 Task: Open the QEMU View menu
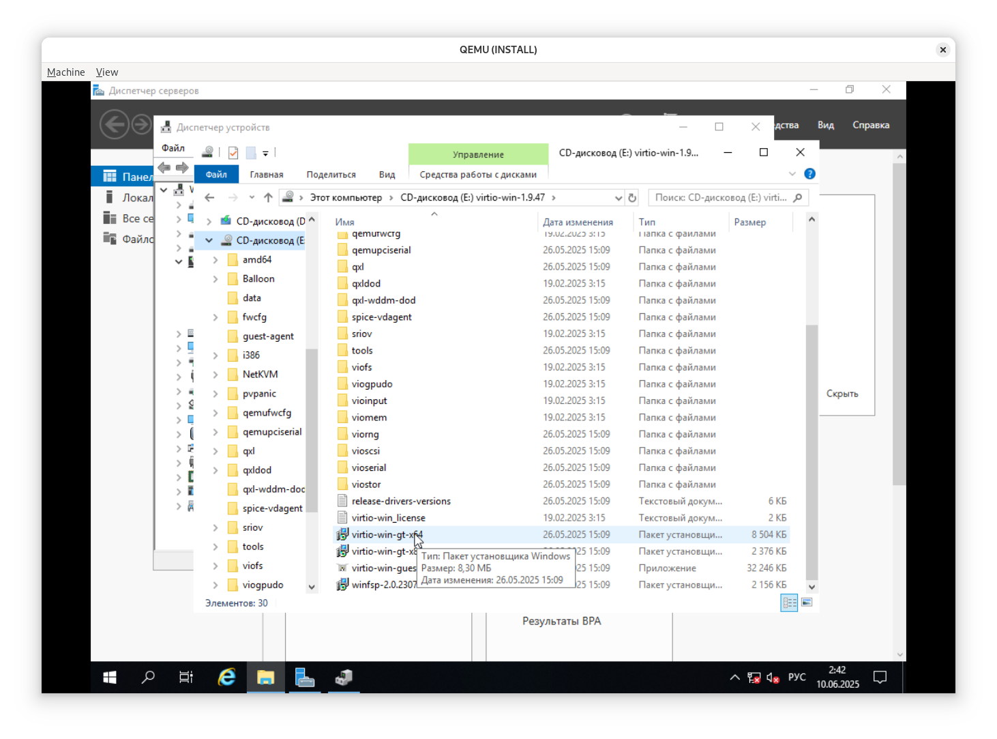tap(107, 72)
